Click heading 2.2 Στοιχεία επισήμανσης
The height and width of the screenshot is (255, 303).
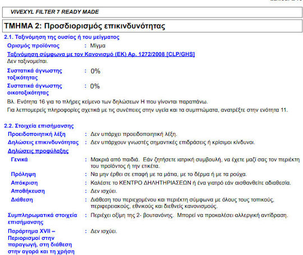[x=39, y=126]
